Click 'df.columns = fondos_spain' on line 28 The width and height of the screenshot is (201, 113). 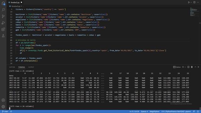29,58
